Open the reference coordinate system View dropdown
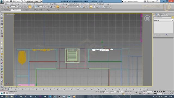This screenshot has width=174, height=98. (x=40, y=7)
